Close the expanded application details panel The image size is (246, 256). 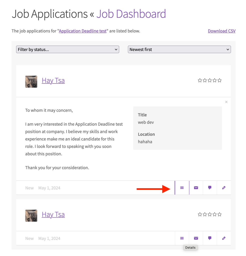click(226, 102)
